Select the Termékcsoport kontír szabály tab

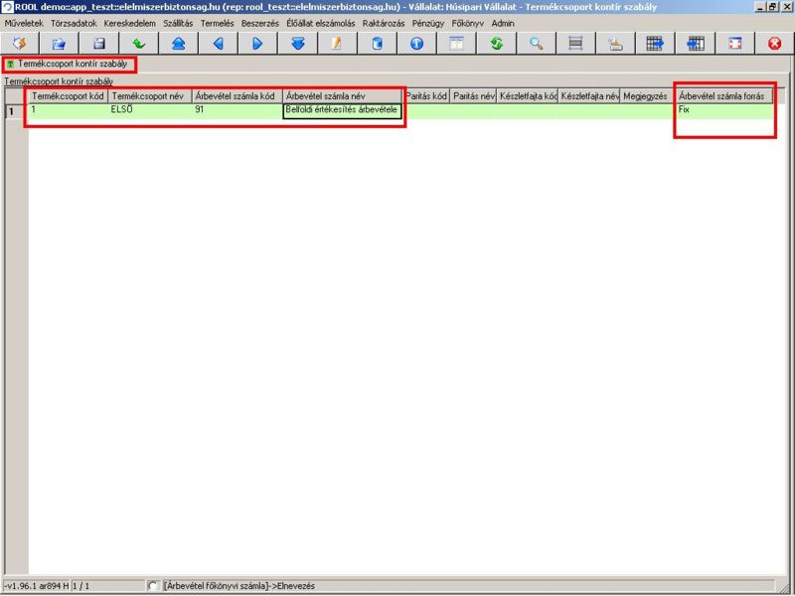(67, 64)
